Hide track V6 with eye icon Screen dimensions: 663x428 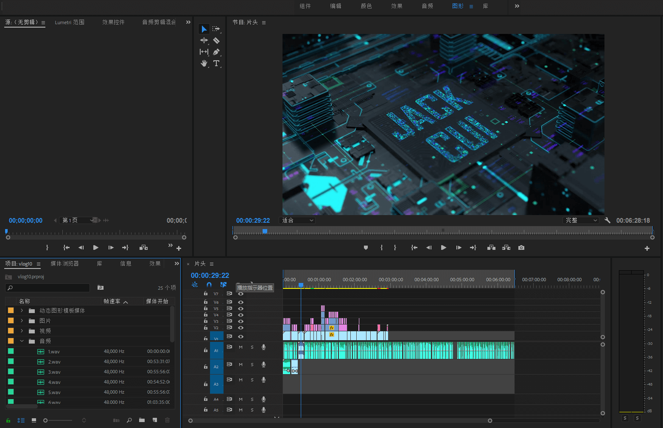coord(241,302)
